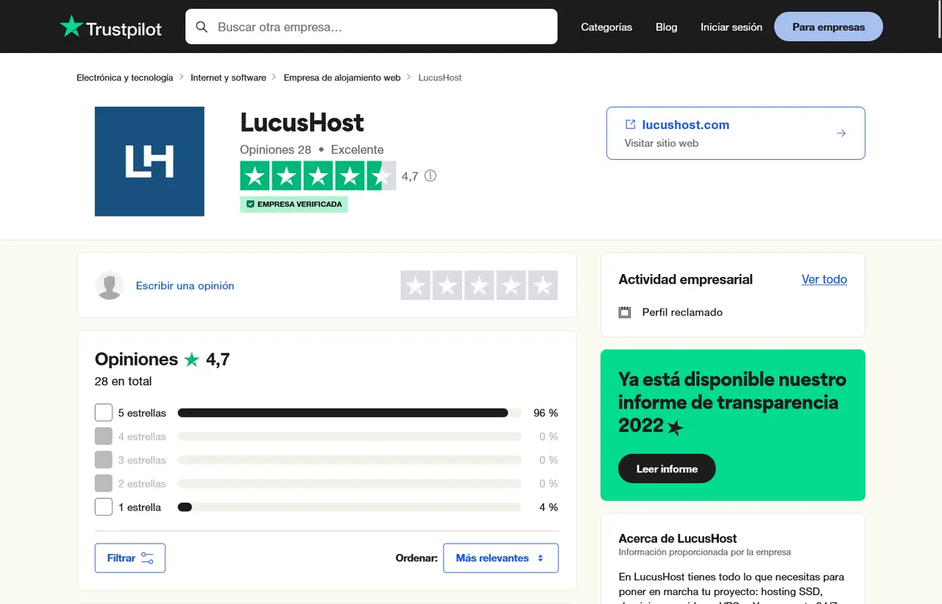
Task: Click the Para empresas button
Action: point(829,27)
